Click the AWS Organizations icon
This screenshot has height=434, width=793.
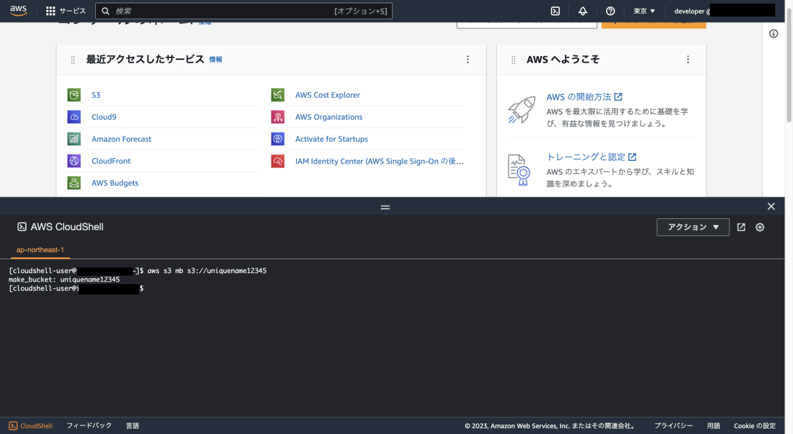[278, 117]
